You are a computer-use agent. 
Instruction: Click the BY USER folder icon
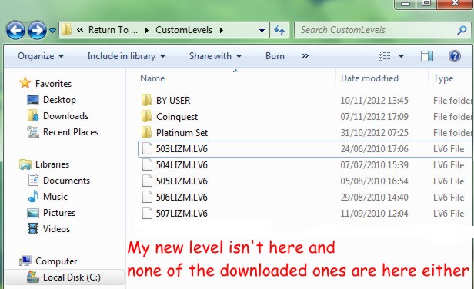coord(147,100)
